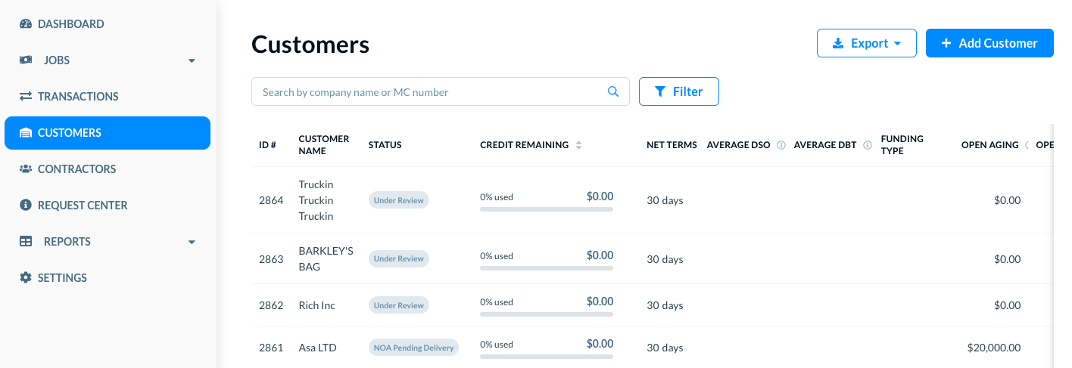Expand the Reports submenu arrow
The height and width of the screenshot is (368, 1072).
point(192,242)
